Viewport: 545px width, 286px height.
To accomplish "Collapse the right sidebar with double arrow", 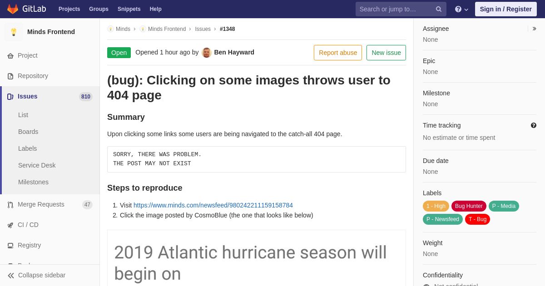I will pos(534,29).
